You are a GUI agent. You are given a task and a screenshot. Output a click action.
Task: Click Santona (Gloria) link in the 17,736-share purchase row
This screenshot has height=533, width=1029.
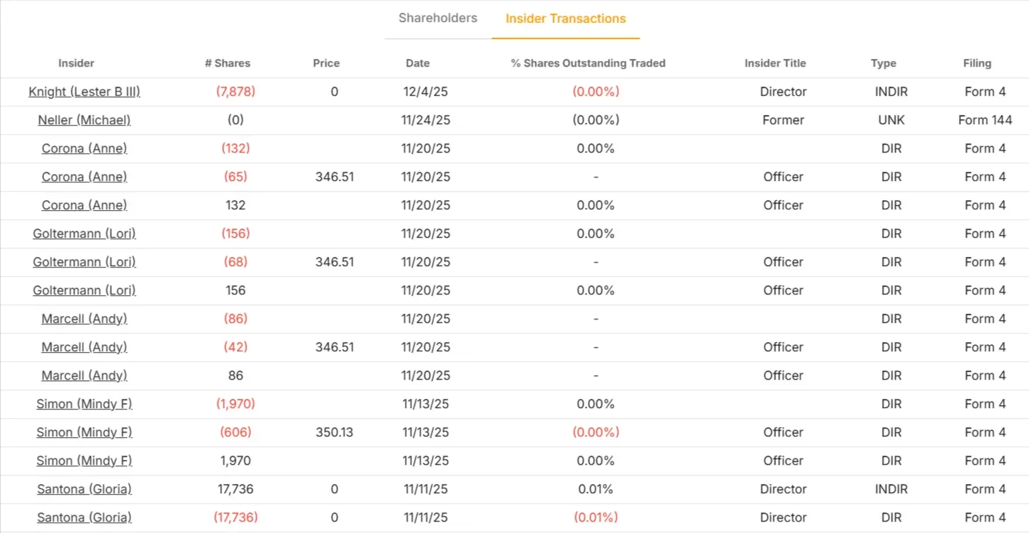(x=84, y=489)
